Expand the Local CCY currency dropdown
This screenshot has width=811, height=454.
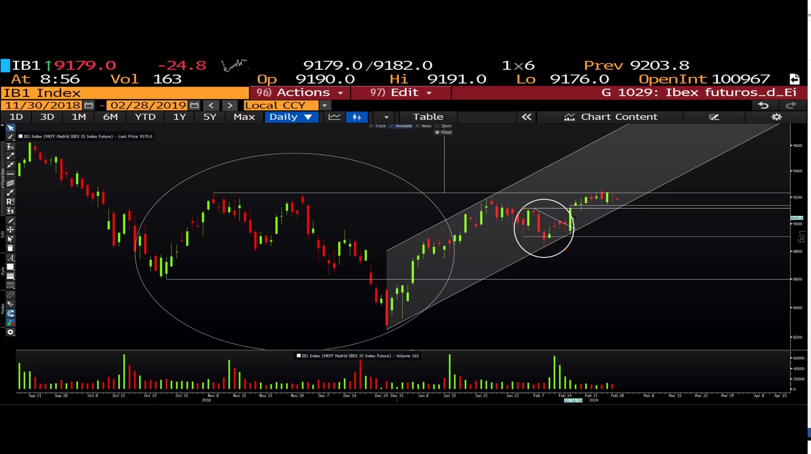(x=325, y=106)
